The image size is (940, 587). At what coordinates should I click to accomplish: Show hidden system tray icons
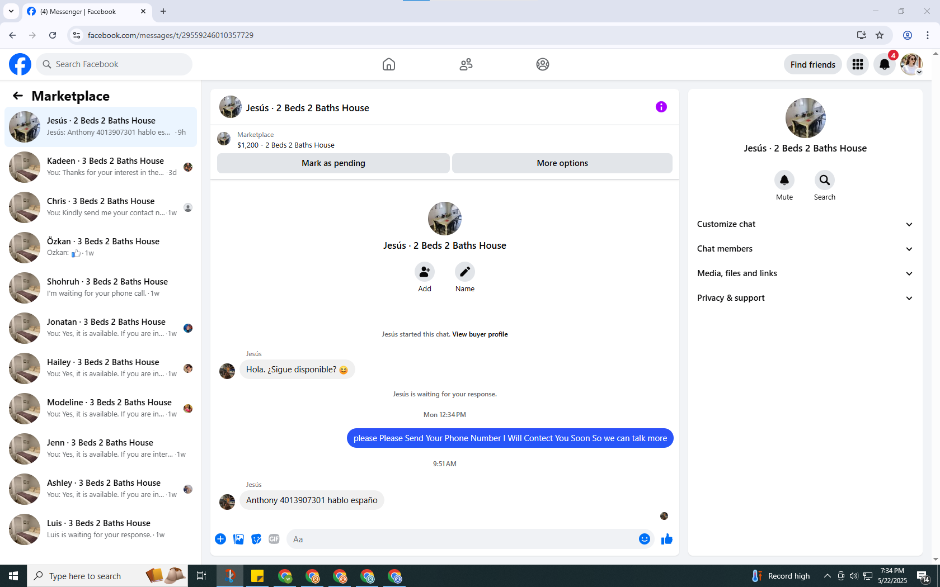(x=827, y=576)
